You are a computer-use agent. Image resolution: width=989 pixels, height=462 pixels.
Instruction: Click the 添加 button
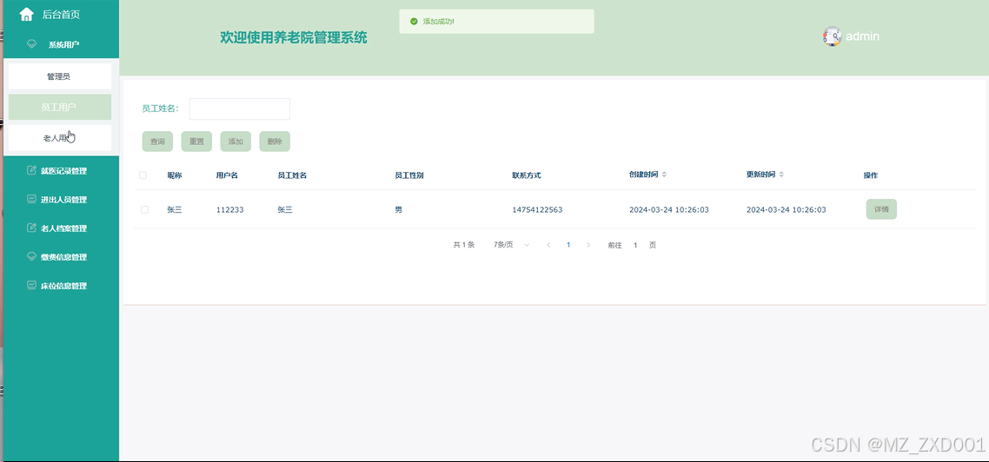236,142
